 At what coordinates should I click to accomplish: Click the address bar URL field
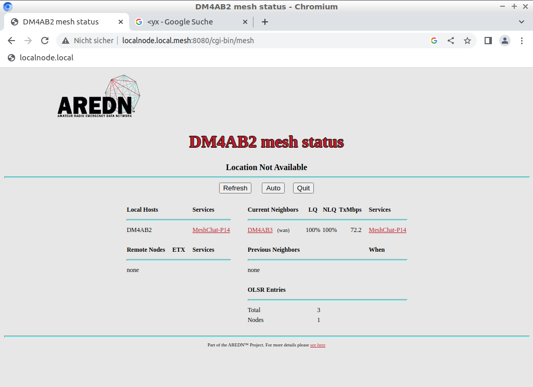pos(260,41)
